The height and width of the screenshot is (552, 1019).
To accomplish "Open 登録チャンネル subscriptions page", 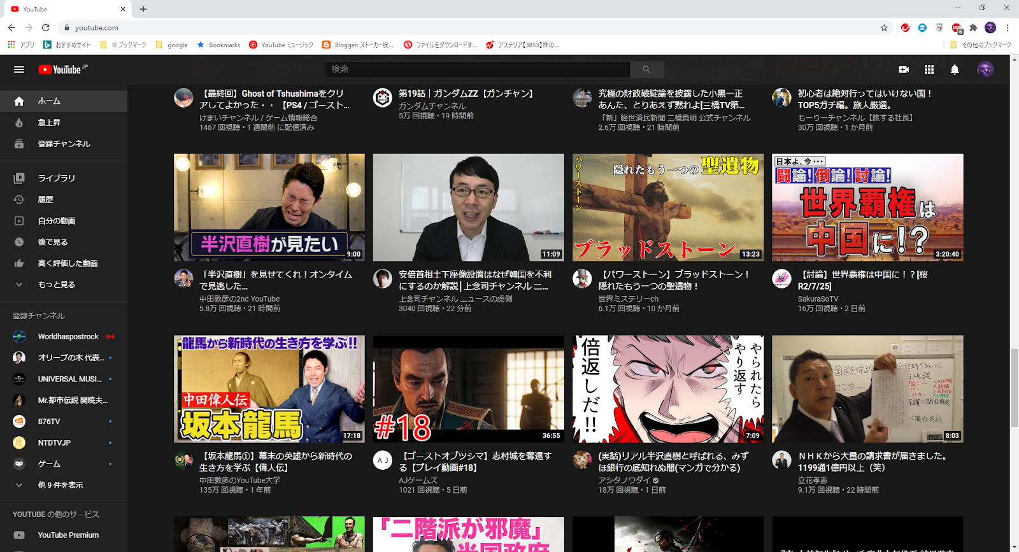I will pos(64,144).
